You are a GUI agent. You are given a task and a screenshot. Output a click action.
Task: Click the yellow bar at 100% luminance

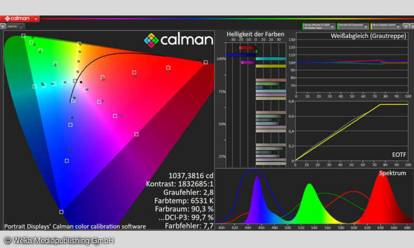point(271,66)
